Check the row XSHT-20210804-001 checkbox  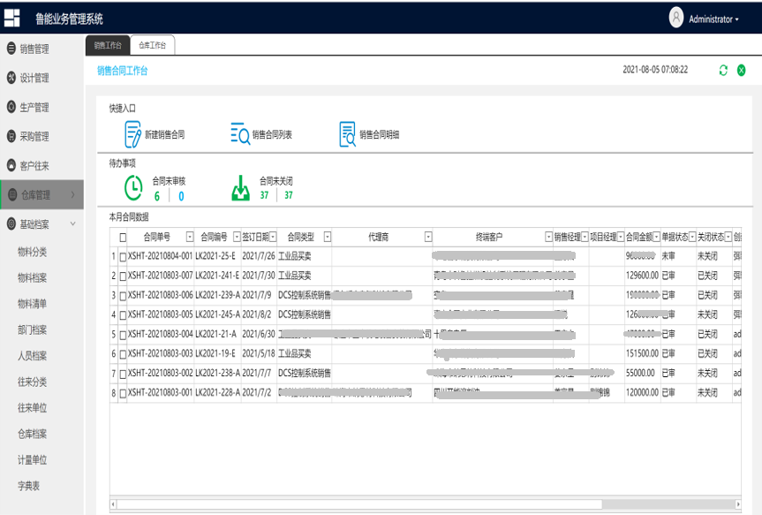pos(123,257)
